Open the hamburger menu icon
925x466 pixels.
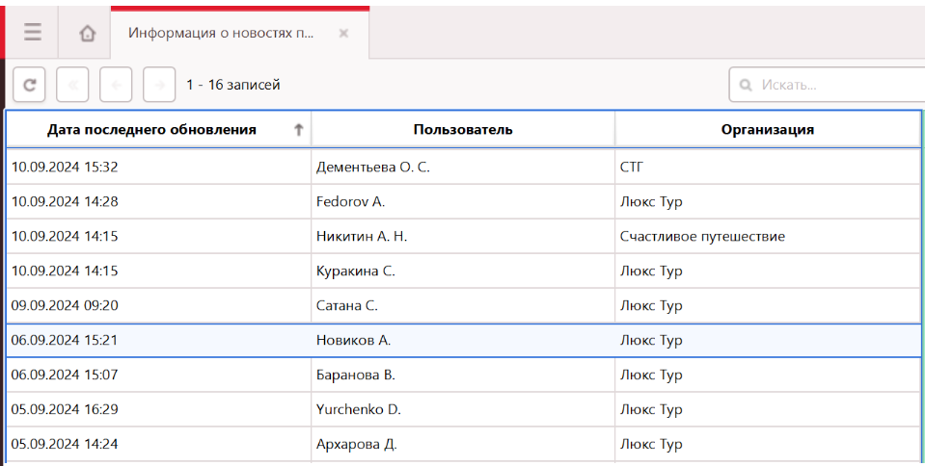point(33,33)
